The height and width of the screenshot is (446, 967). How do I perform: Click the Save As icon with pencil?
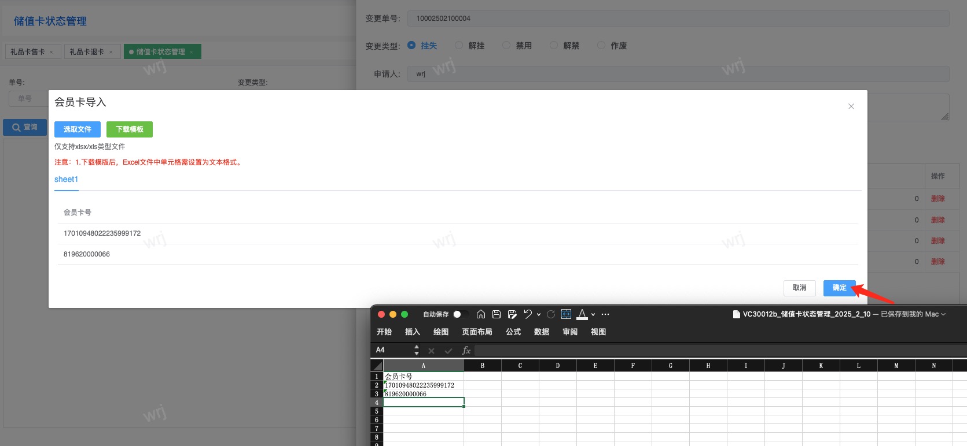coord(512,314)
